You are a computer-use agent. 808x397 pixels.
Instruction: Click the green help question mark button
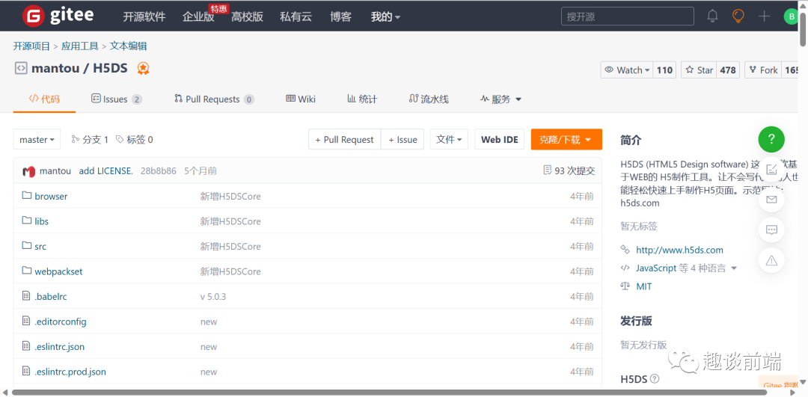[x=771, y=138]
